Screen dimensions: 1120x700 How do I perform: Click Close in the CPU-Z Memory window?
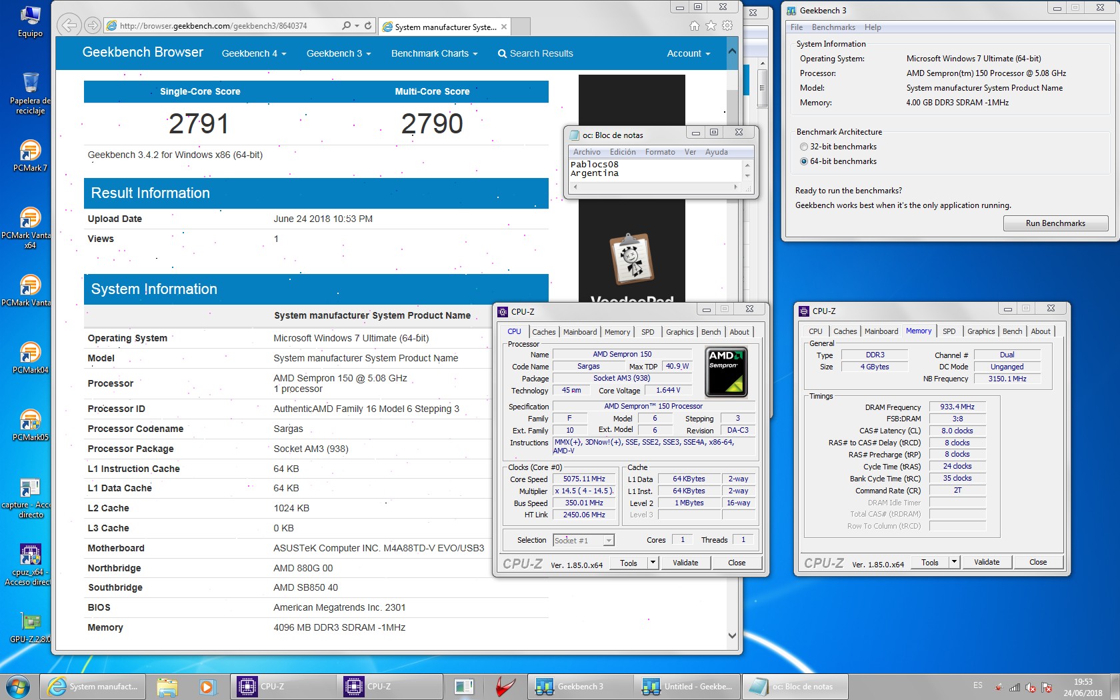click(x=1038, y=562)
